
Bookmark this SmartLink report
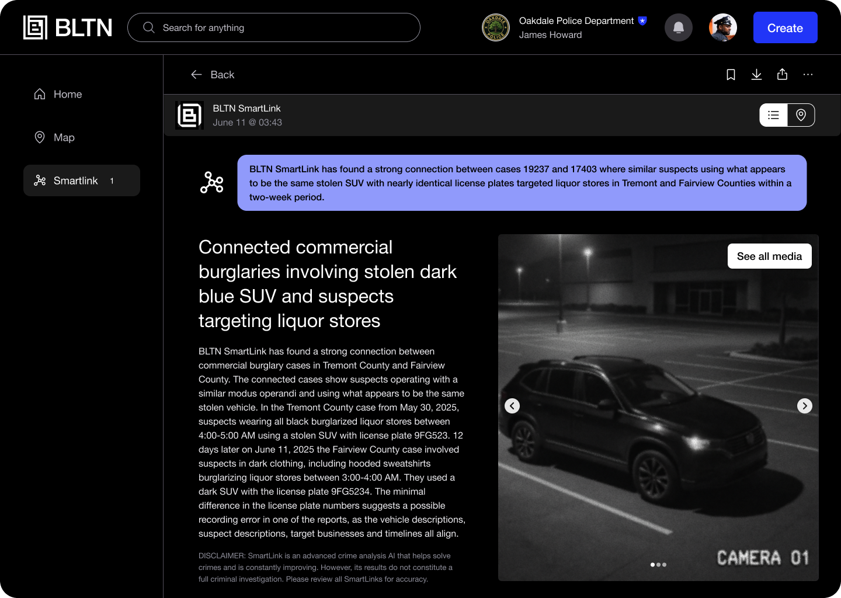click(731, 75)
